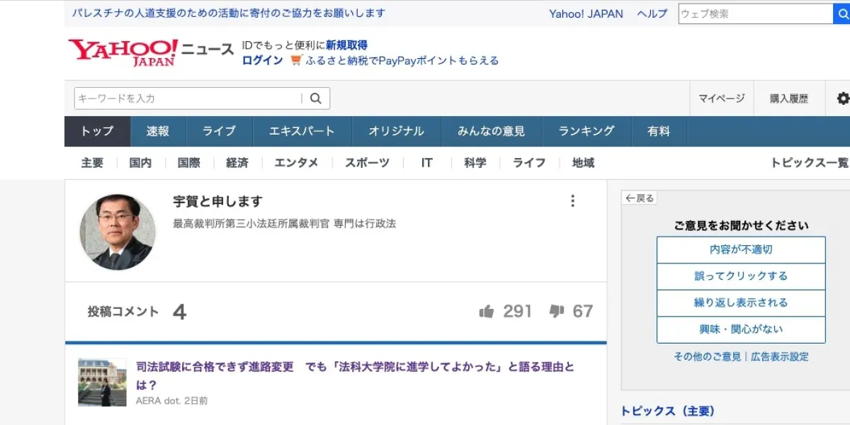This screenshot has width=850, height=425.
Task: Go to the スポーツ category
Action: click(x=367, y=163)
